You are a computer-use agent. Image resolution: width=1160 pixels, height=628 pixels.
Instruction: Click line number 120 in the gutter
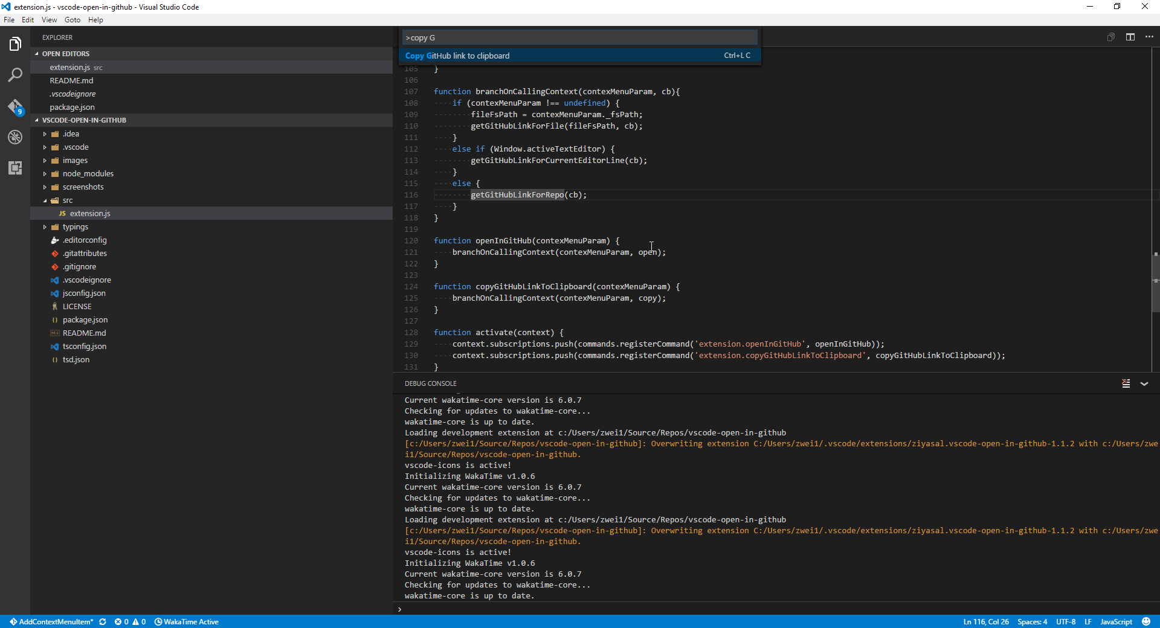(x=411, y=241)
